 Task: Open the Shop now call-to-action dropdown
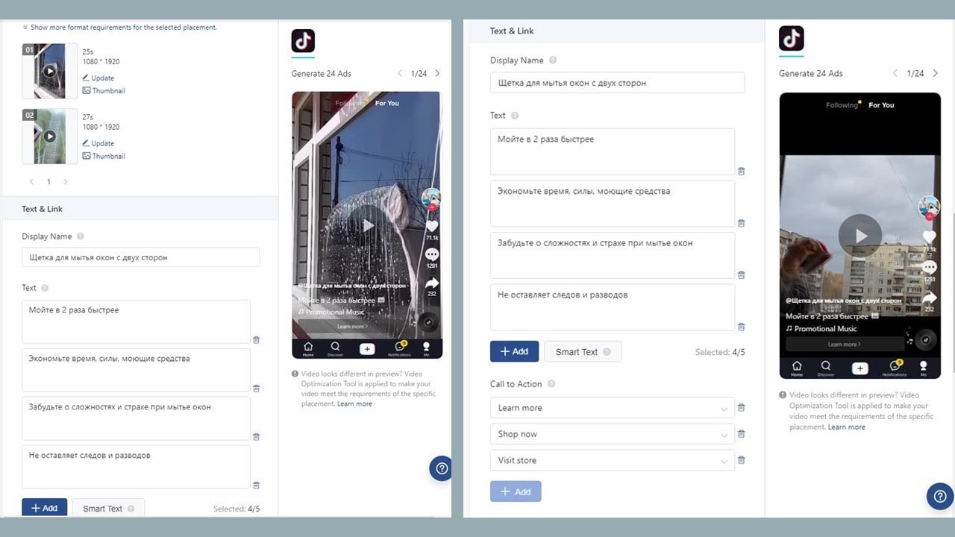click(613, 434)
